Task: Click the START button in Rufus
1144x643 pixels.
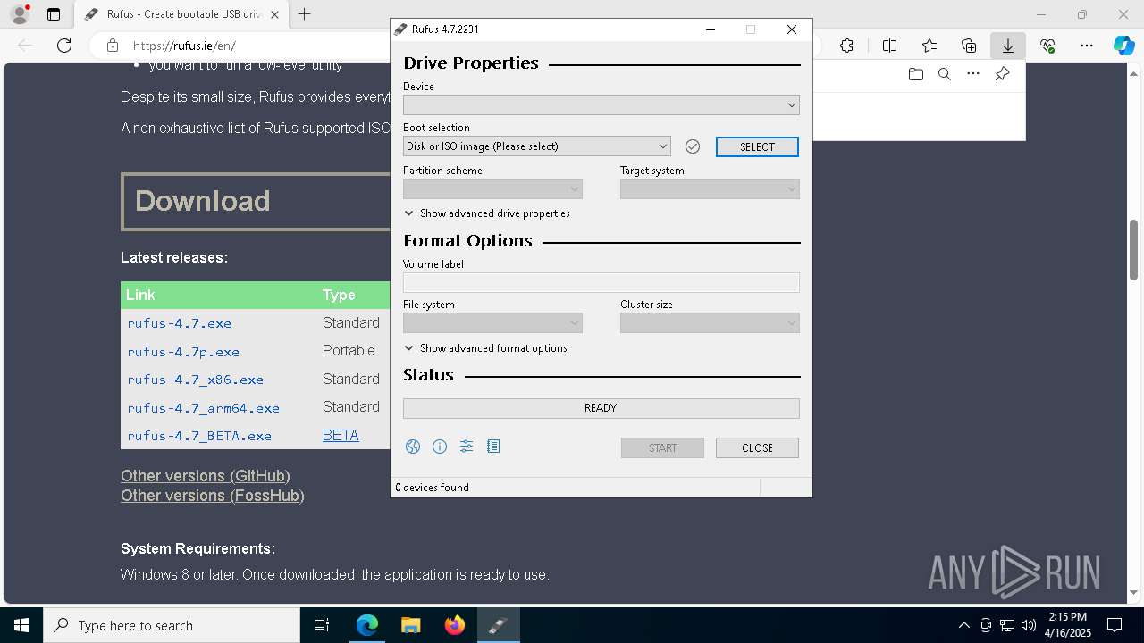Action: 662,447
